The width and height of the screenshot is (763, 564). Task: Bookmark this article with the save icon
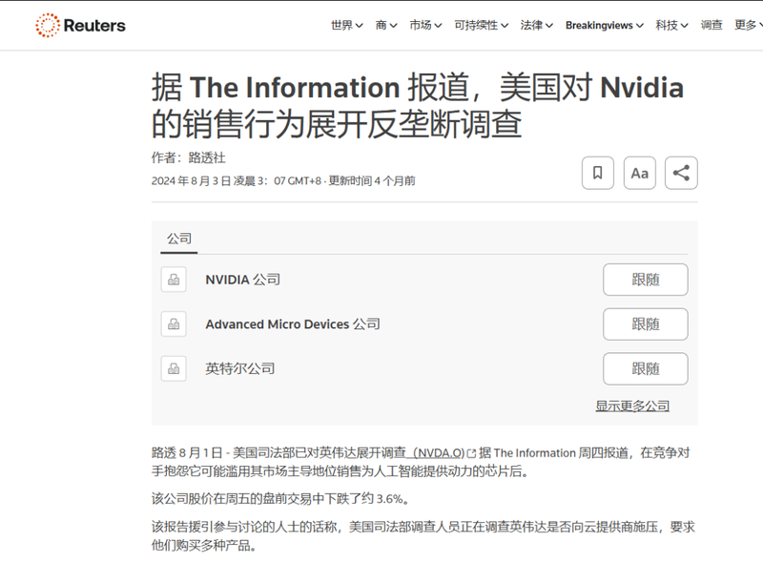coord(598,173)
